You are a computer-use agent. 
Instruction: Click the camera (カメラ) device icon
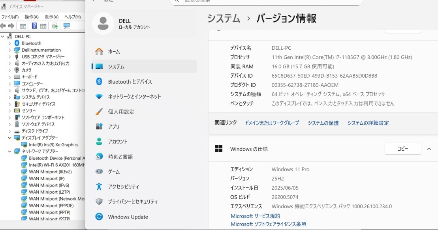pyautogui.click(x=17, y=70)
